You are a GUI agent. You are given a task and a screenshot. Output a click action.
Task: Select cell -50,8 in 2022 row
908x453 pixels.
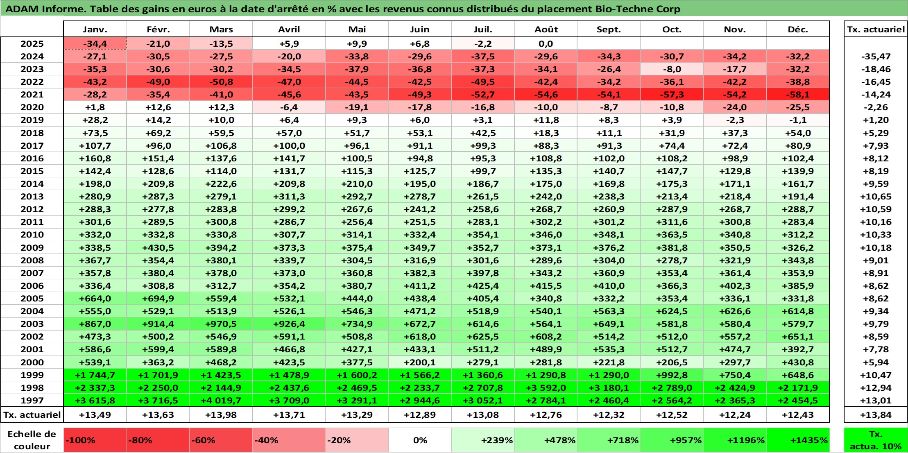pos(221,82)
